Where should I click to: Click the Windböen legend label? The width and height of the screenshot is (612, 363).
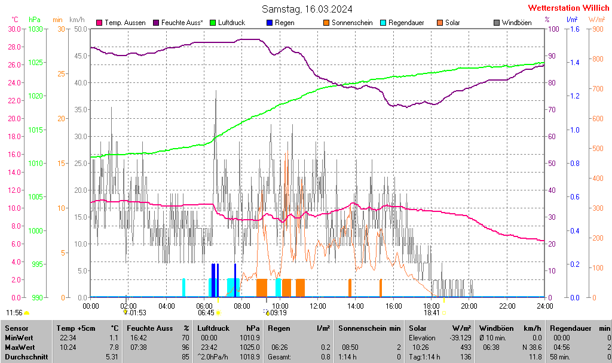coord(517,23)
